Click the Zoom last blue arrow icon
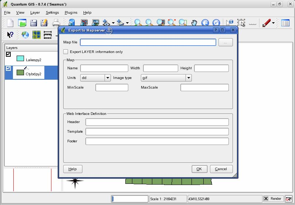 [x=205, y=23]
